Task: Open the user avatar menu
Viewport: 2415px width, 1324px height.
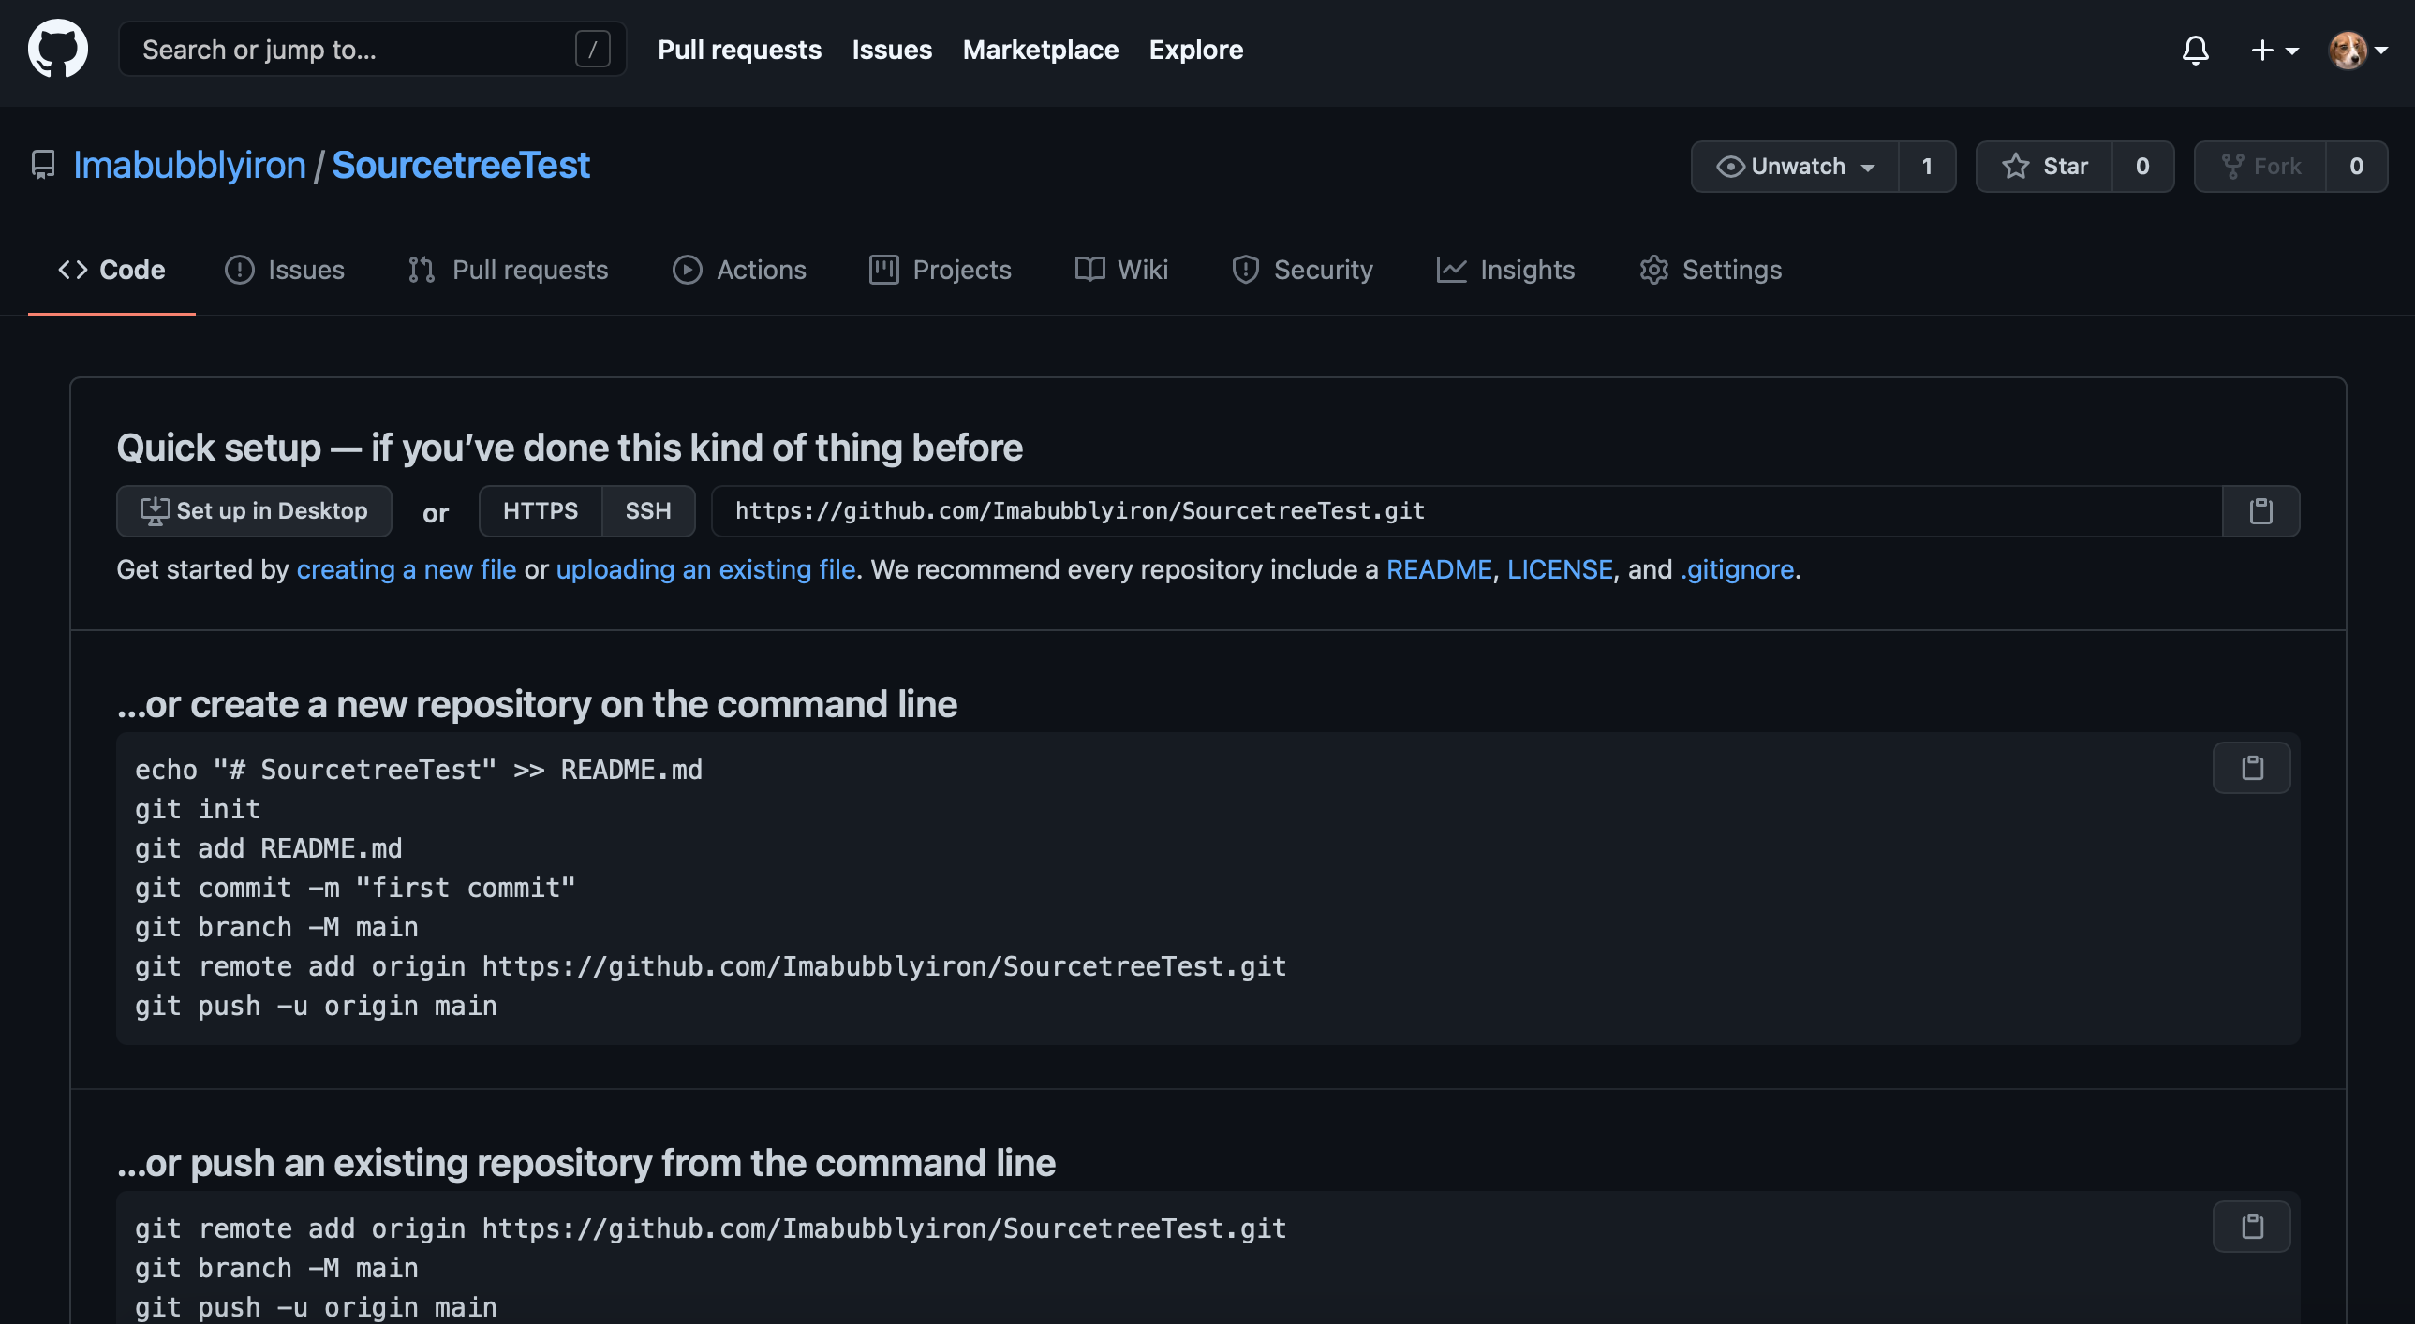Action: click(x=2357, y=50)
